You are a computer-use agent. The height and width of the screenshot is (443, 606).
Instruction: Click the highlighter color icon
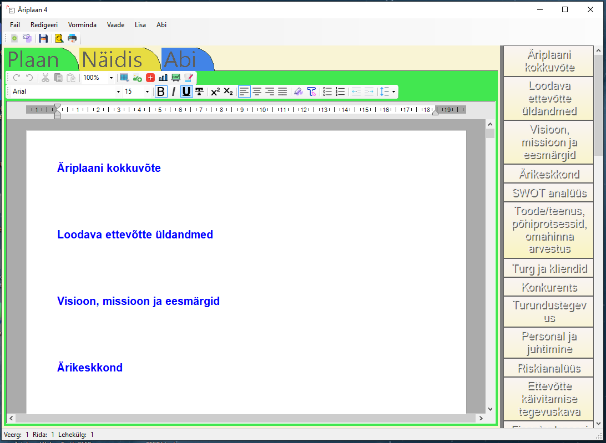tap(298, 91)
